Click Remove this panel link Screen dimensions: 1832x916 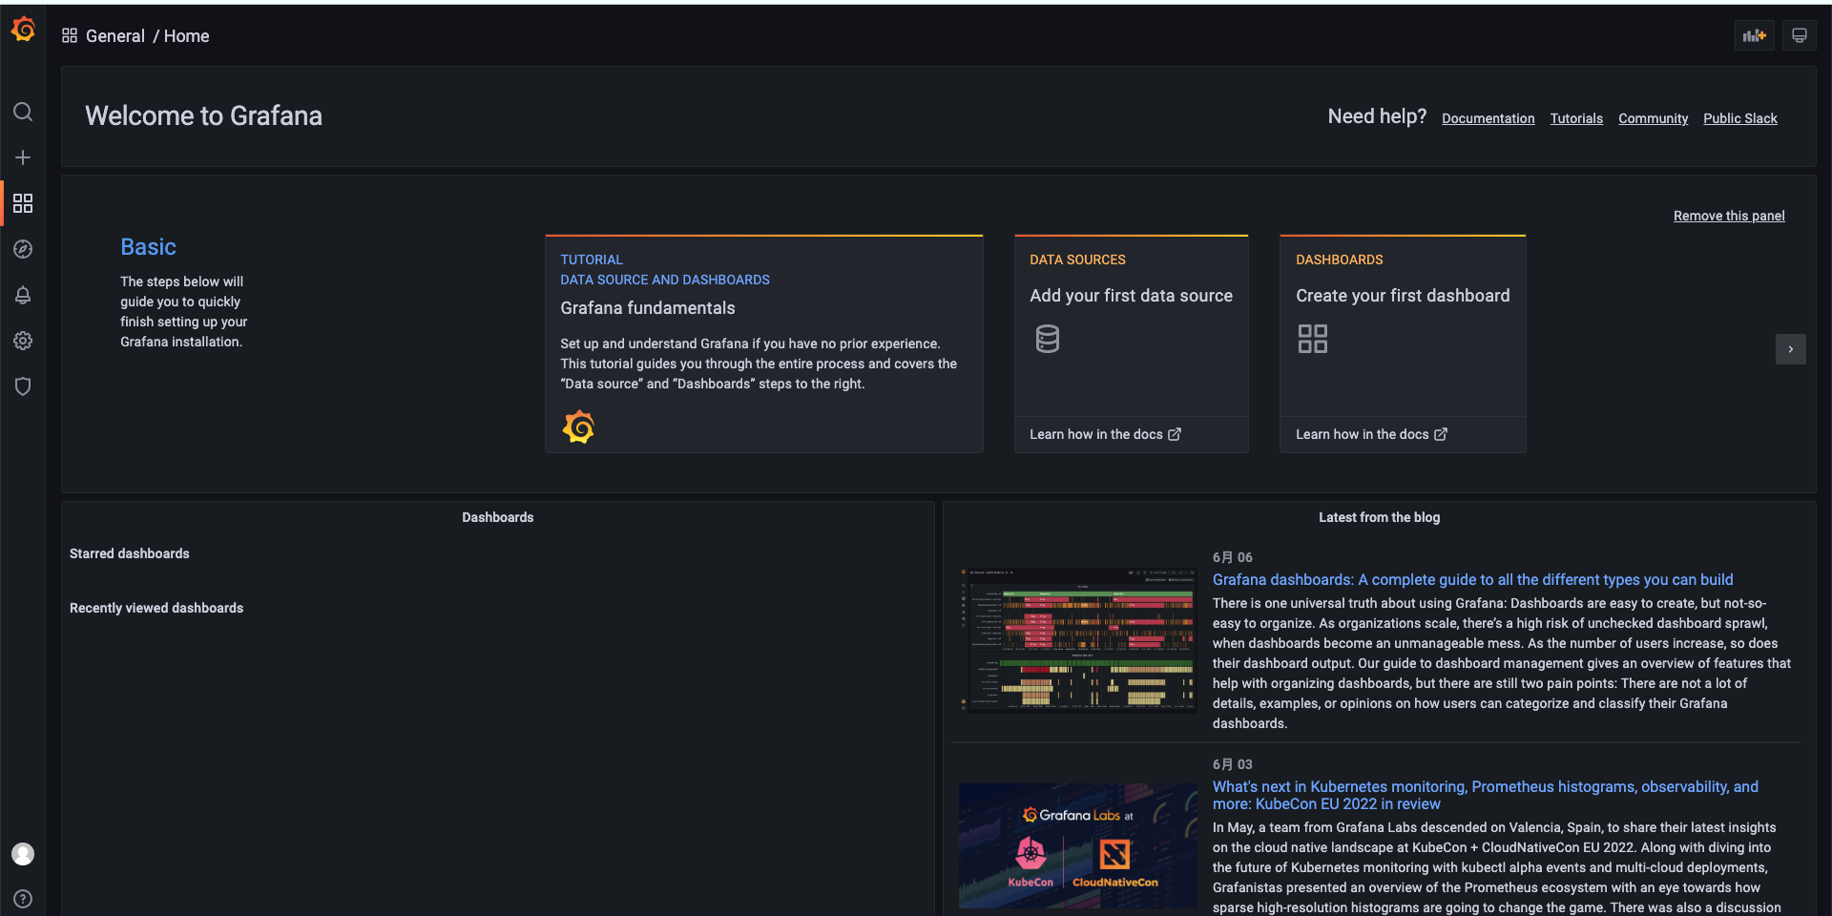point(1729,216)
